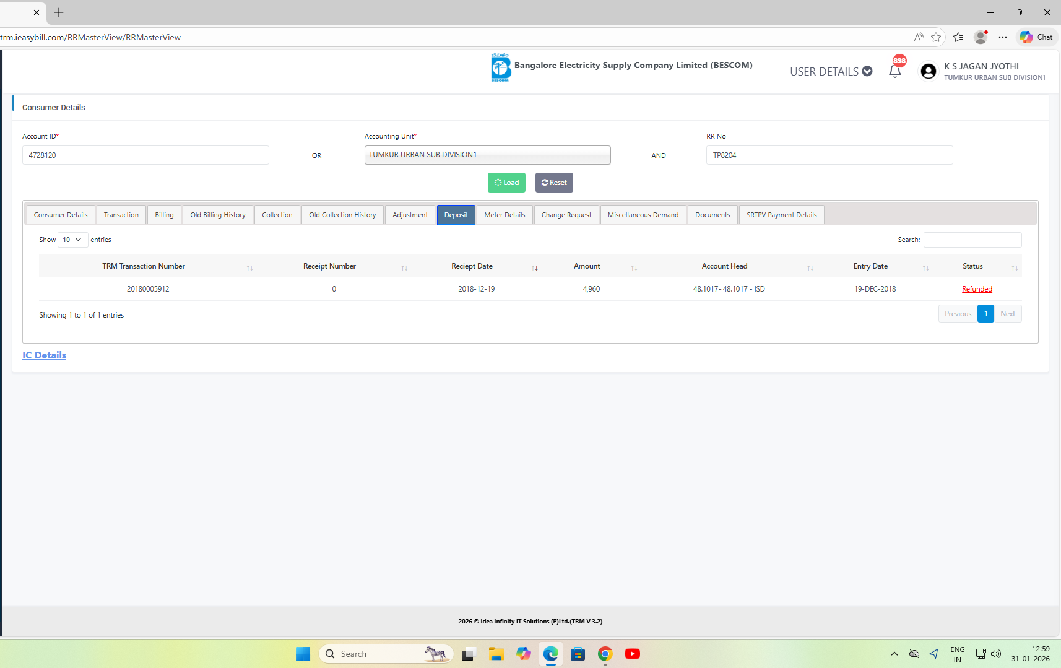Screen dimensions: 1061x668
Task: Open the Show entries count dropdown
Action: pyautogui.click(x=72, y=240)
